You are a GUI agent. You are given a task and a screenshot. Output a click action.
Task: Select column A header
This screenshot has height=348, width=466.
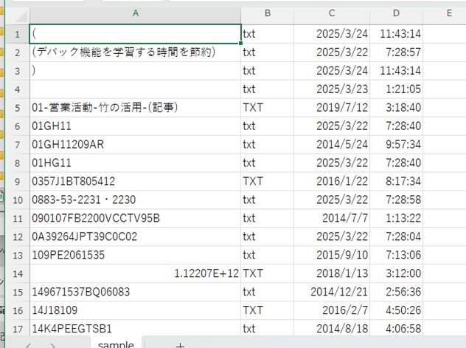(135, 13)
